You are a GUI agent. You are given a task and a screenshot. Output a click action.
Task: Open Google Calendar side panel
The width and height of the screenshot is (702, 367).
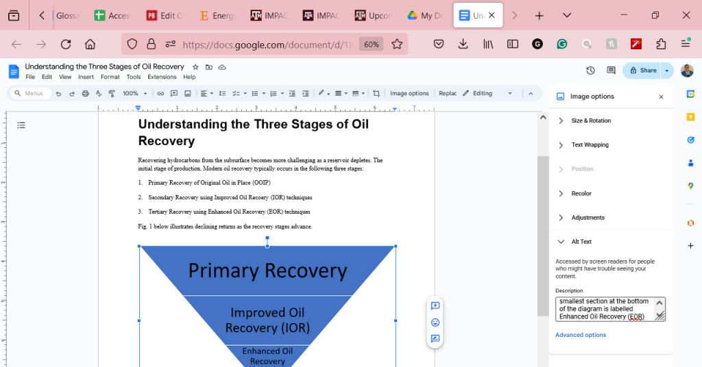(x=691, y=94)
